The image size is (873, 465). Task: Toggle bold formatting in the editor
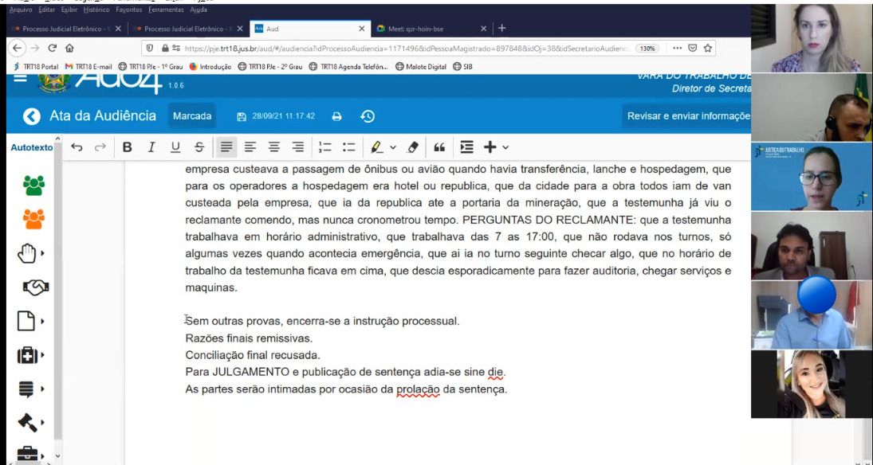coord(128,147)
